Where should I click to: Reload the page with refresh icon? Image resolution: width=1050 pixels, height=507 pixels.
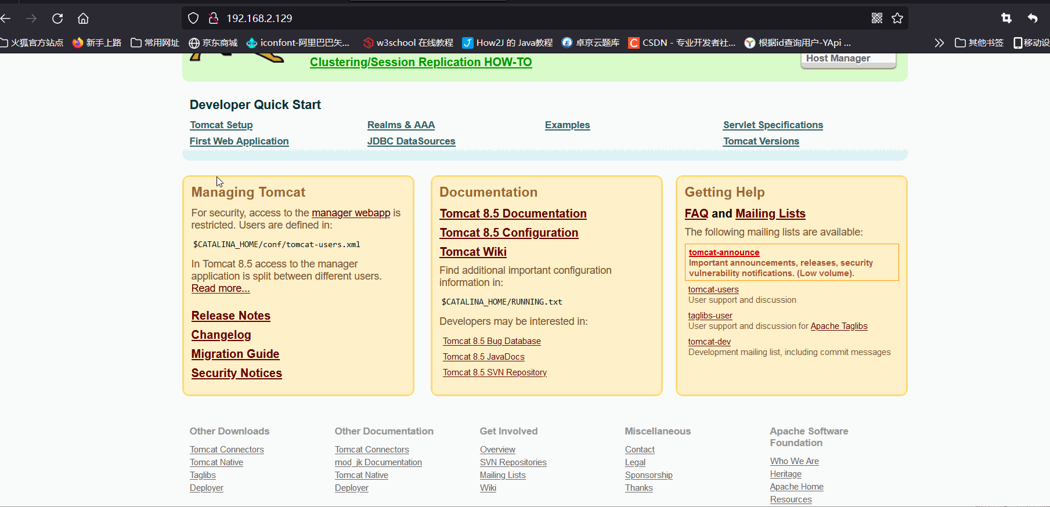coord(57,19)
